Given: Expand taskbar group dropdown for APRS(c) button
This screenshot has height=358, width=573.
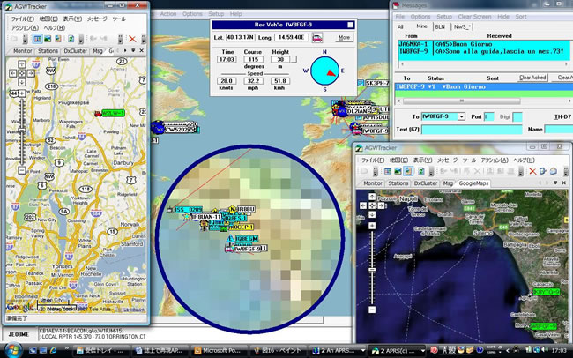Looking at the screenshot, I should click(x=422, y=350).
